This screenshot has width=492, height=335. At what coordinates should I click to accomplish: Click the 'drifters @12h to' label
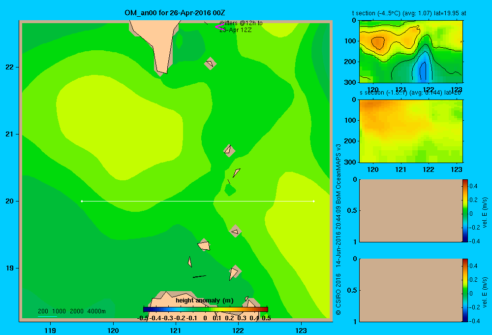point(241,23)
